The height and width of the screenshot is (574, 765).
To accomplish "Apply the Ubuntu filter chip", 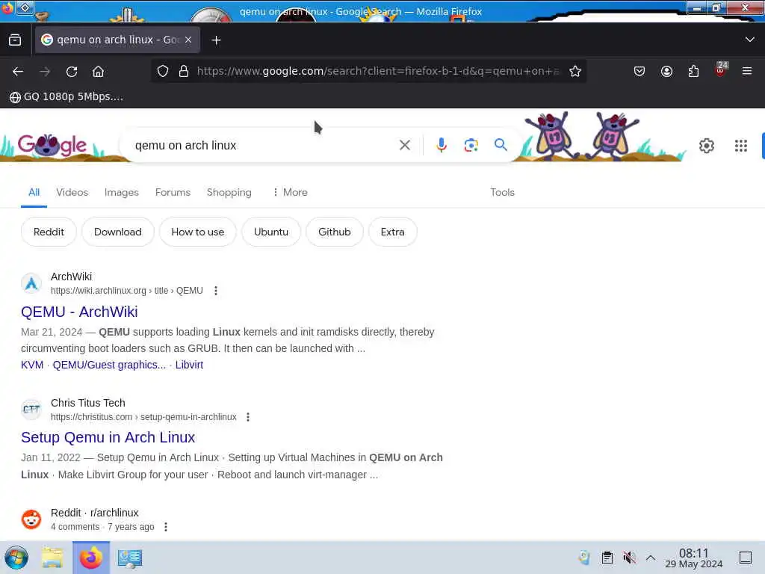I will point(270,232).
